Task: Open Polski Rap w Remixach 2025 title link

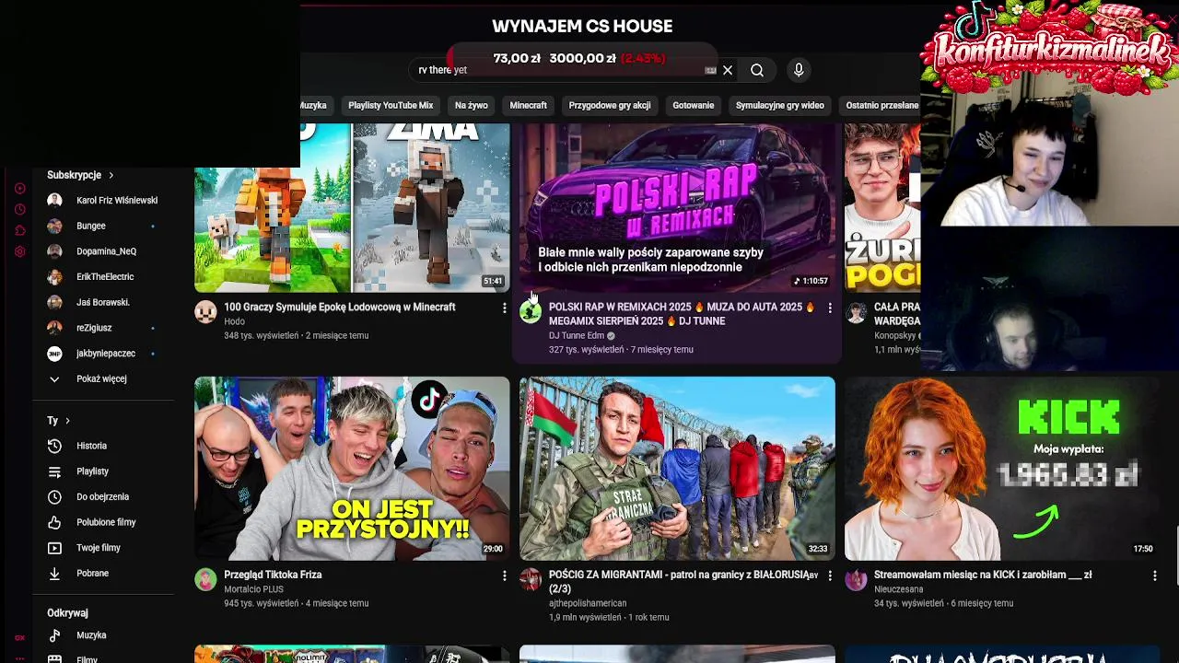Action: point(682,314)
